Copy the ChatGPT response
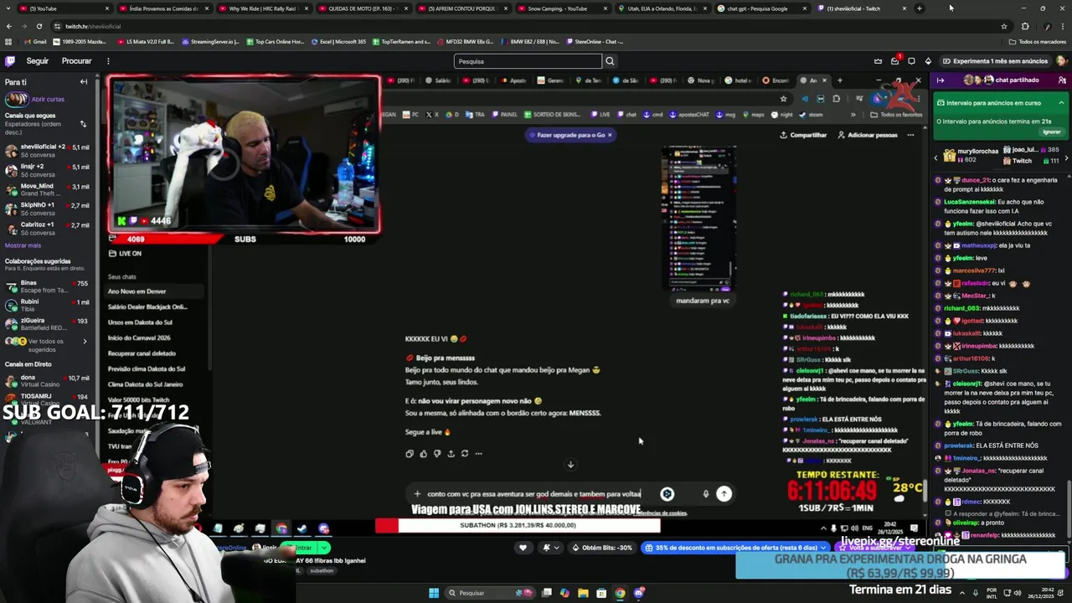1072x603 pixels. click(410, 454)
